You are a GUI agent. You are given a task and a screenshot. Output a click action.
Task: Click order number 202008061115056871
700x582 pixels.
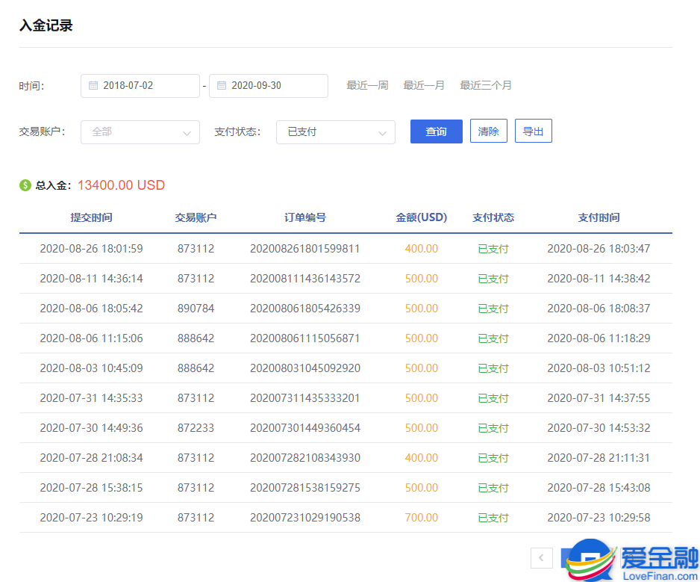[305, 338]
